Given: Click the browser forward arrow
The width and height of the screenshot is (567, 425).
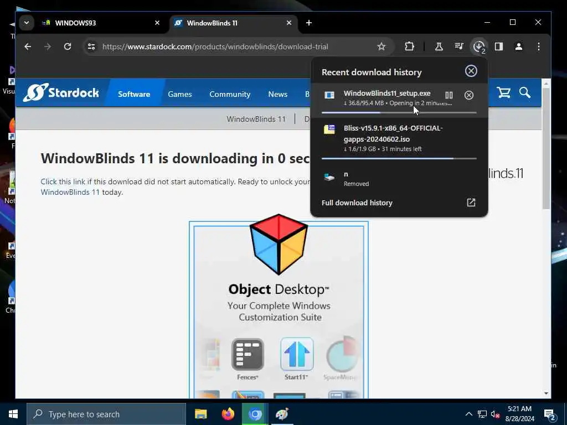Looking at the screenshot, I should click(x=48, y=46).
